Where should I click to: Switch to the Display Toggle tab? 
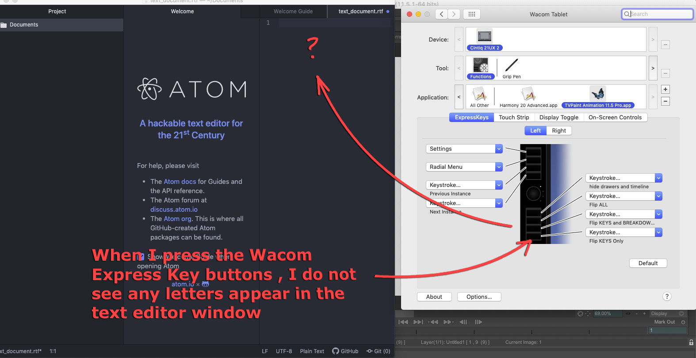[x=559, y=117]
